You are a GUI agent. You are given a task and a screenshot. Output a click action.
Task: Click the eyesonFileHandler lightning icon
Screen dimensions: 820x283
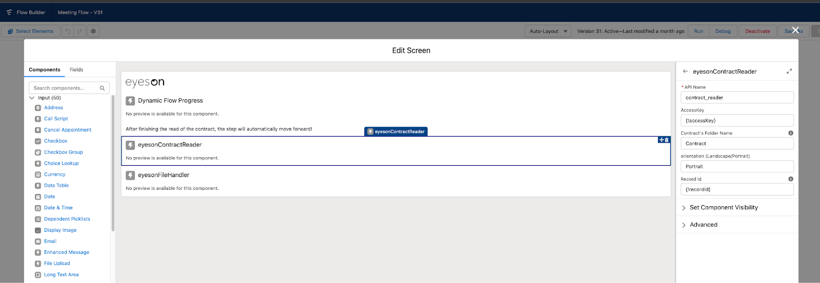pos(131,176)
